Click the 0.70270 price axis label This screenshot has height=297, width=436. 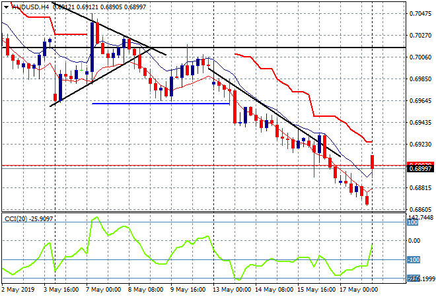point(420,35)
